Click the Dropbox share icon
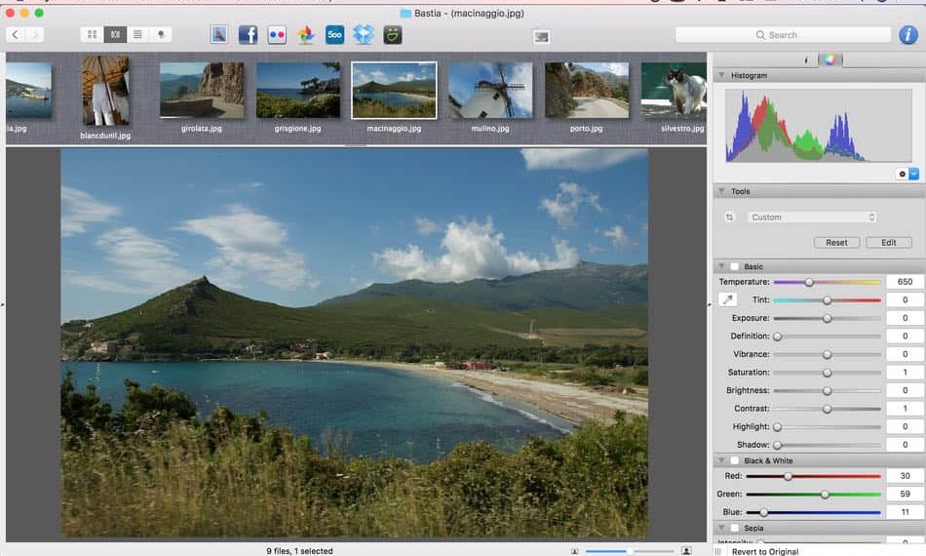 (364, 35)
